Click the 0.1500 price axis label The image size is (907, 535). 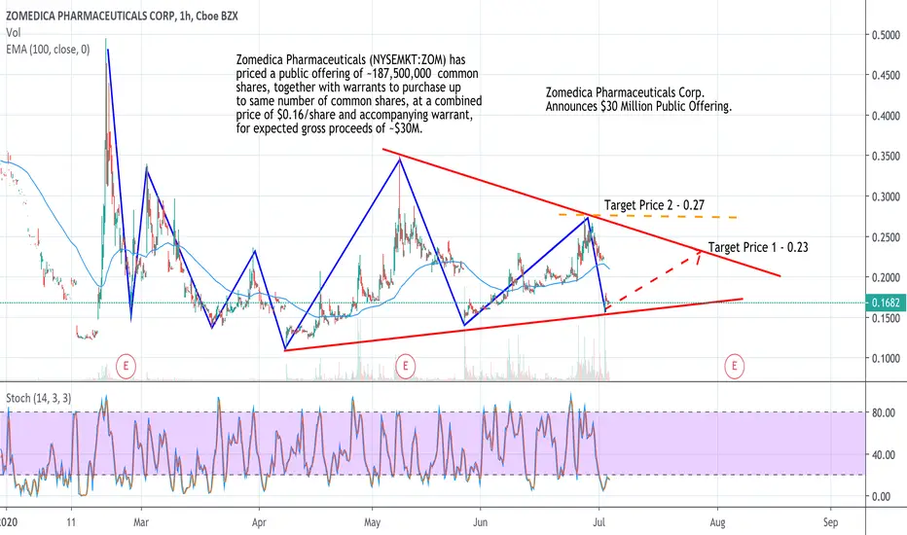(886, 318)
